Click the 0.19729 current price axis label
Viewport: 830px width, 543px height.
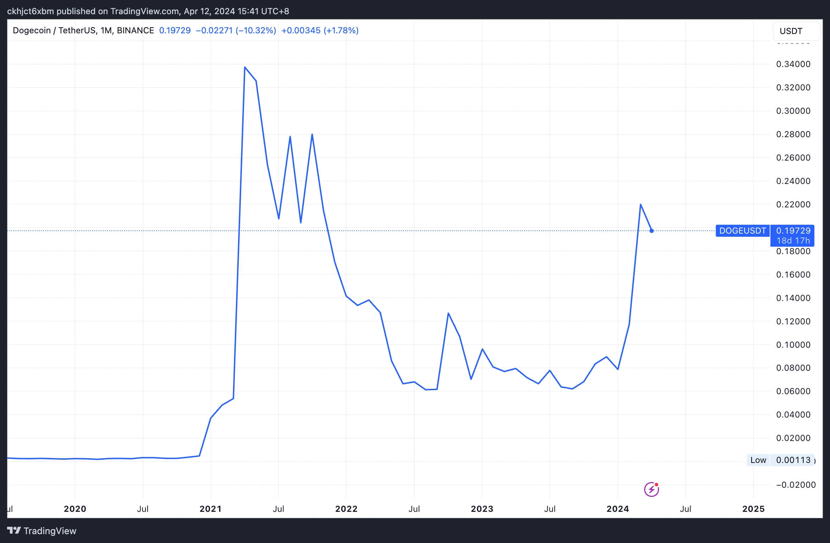click(793, 230)
